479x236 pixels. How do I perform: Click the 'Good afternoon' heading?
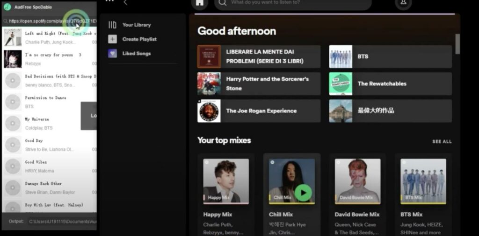coord(236,31)
